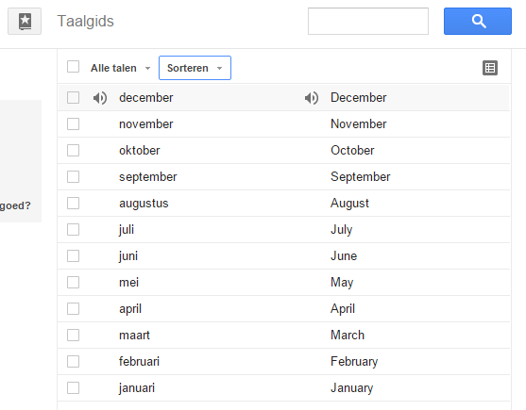This screenshot has height=410, width=526.
Task: Select the juli – July entry
Action: pyautogui.click(x=284, y=230)
